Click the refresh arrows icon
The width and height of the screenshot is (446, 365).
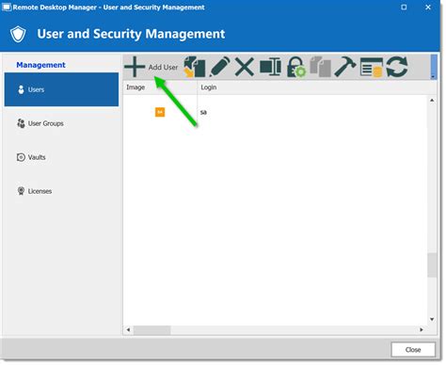pos(397,67)
